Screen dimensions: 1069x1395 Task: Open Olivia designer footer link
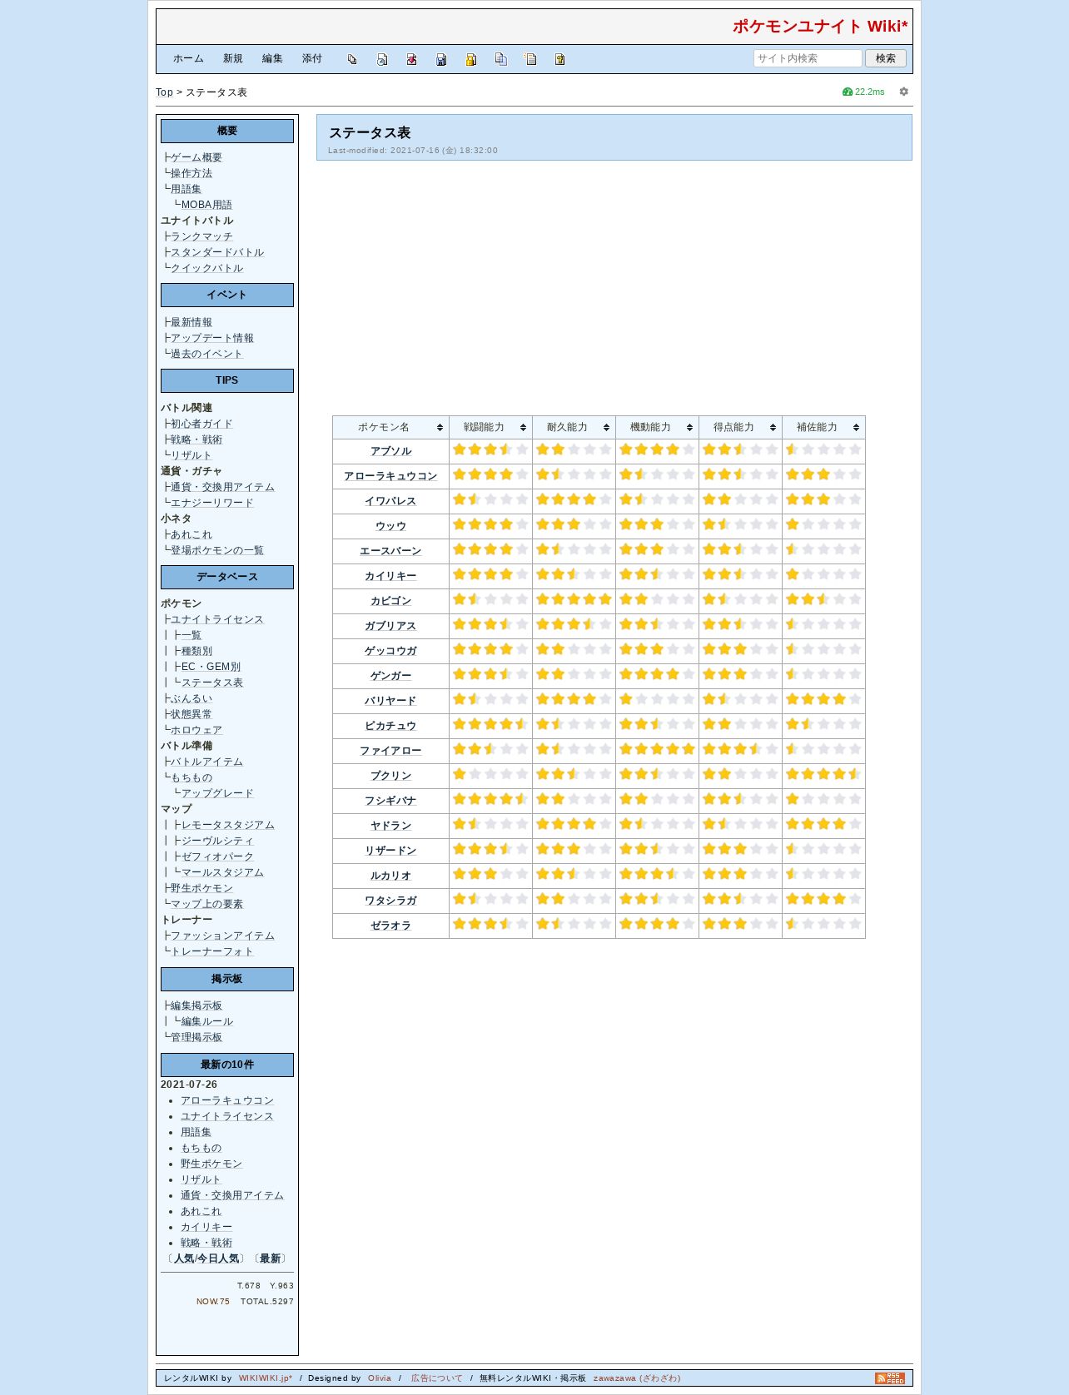pos(380,1378)
